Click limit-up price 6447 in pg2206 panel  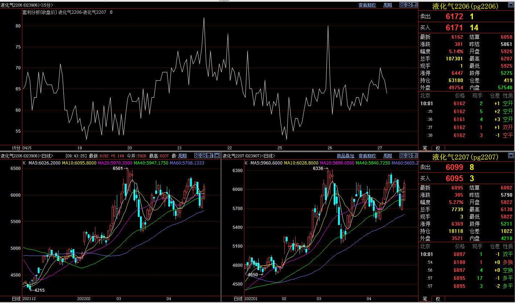click(457, 73)
